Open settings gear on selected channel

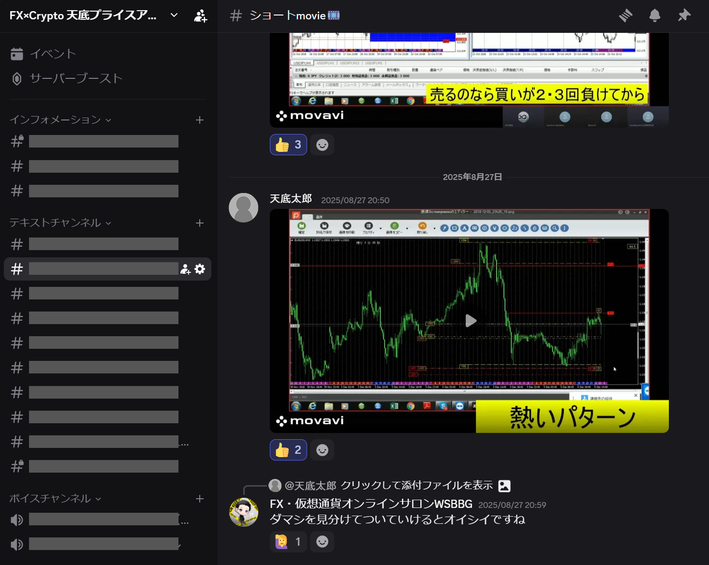tap(200, 269)
